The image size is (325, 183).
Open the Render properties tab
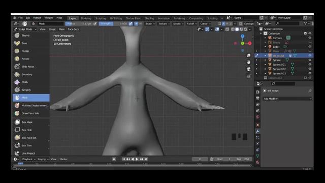click(x=257, y=91)
